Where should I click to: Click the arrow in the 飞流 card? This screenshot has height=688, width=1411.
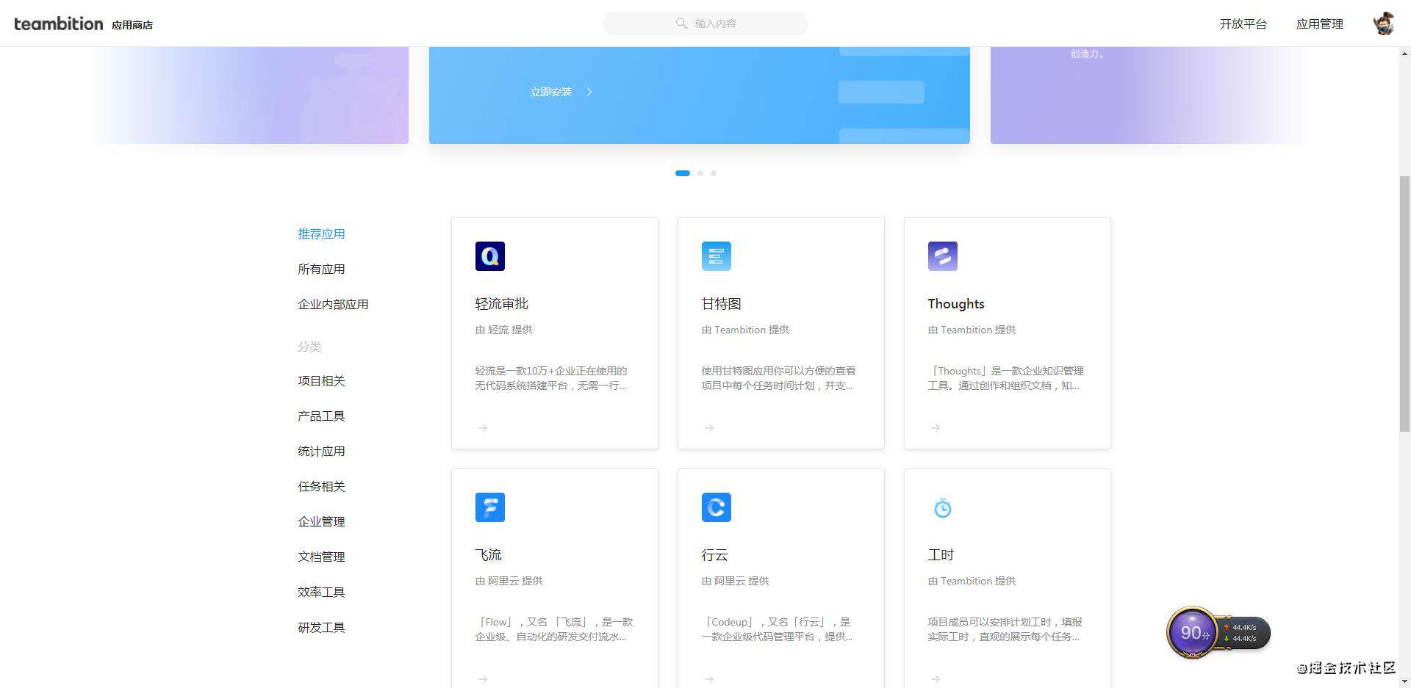pos(483,679)
